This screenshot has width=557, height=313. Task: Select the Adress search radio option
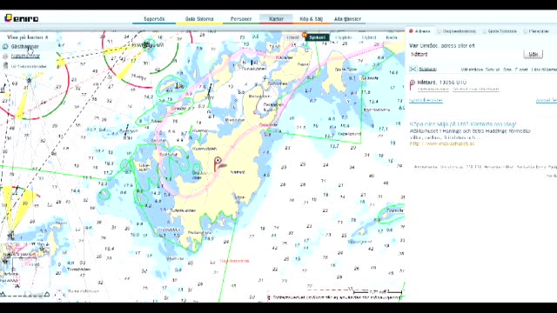pos(411,31)
